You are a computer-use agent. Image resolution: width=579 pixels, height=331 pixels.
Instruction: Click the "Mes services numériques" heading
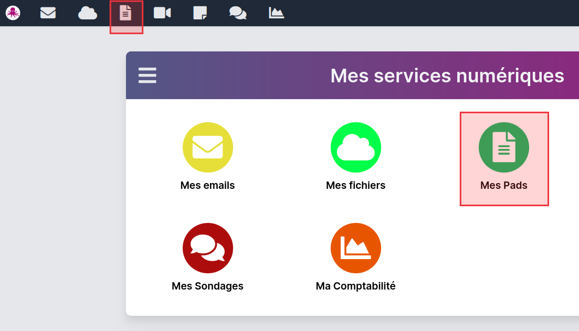click(x=447, y=76)
